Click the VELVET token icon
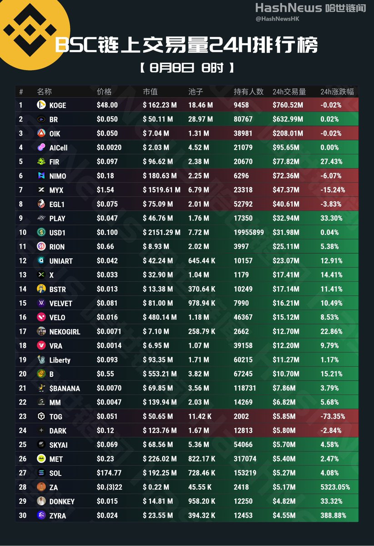This screenshot has height=546, width=374. 41,303
